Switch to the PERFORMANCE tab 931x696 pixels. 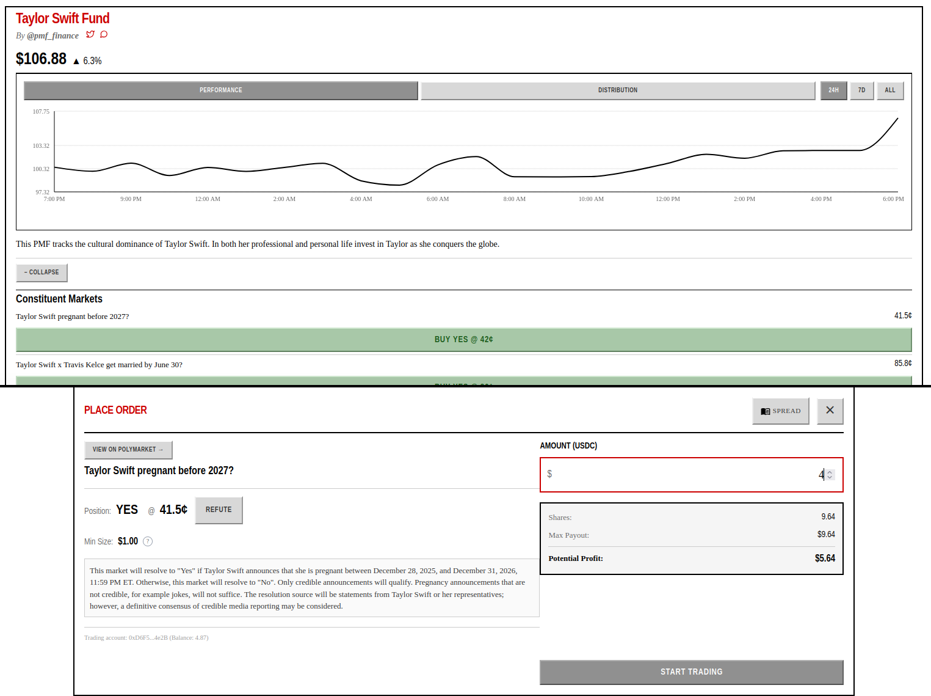point(220,90)
